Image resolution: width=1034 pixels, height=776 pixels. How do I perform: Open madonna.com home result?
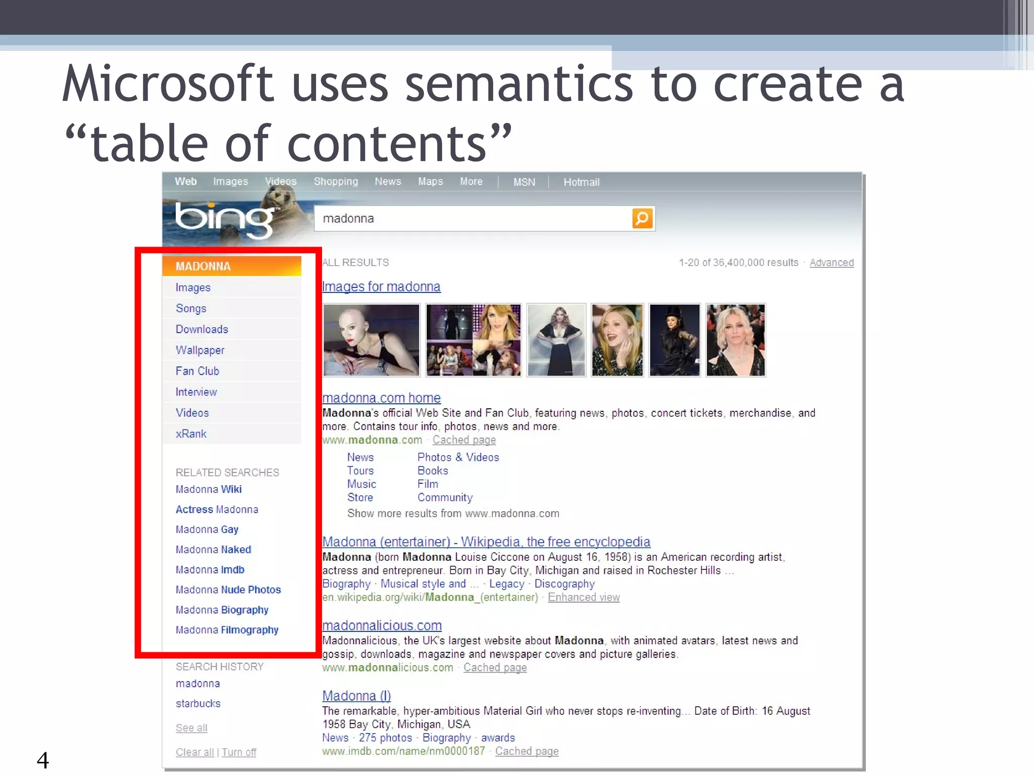pos(381,398)
